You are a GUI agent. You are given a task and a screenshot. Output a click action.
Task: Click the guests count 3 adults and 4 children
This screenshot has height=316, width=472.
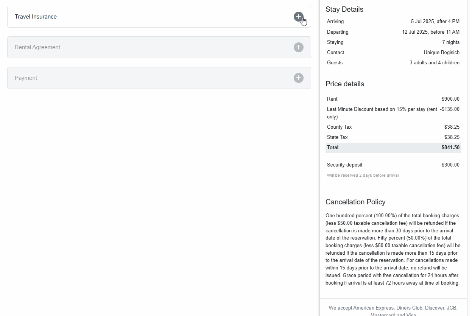434,63
